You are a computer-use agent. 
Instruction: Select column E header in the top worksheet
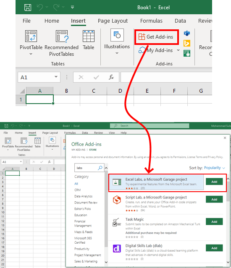point(147,91)
